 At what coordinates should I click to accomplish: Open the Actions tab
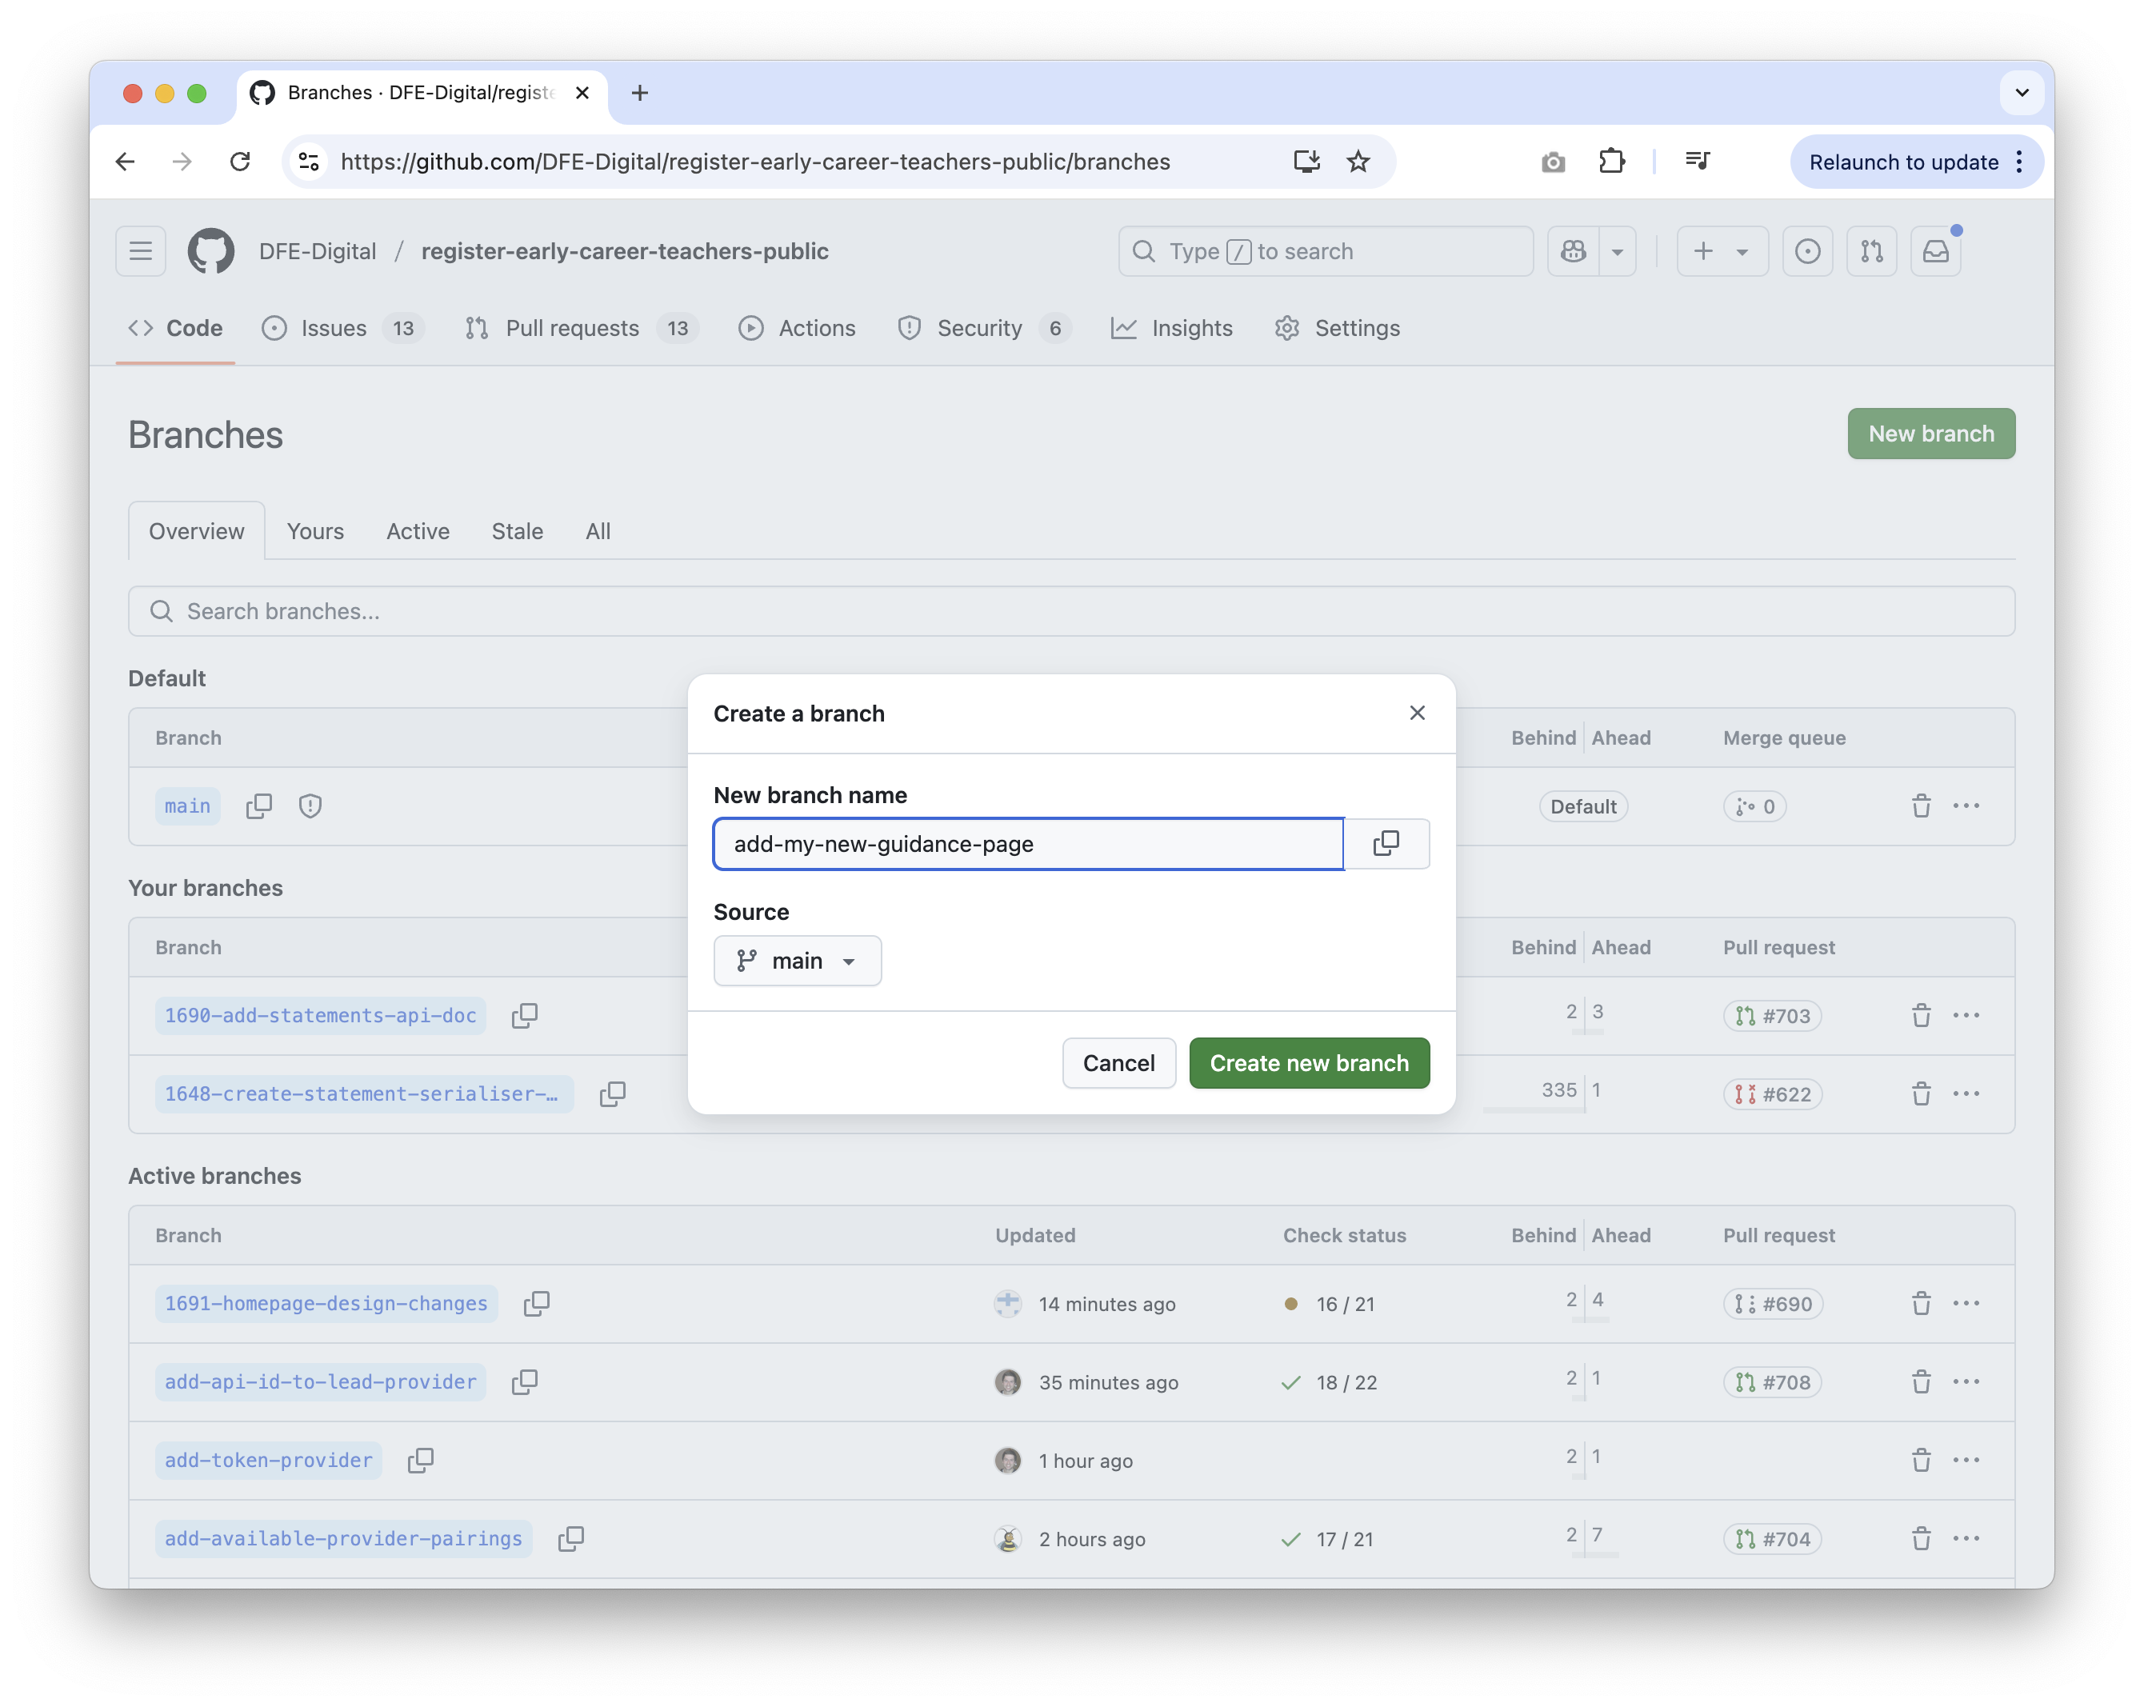click(x=797, y=328)
